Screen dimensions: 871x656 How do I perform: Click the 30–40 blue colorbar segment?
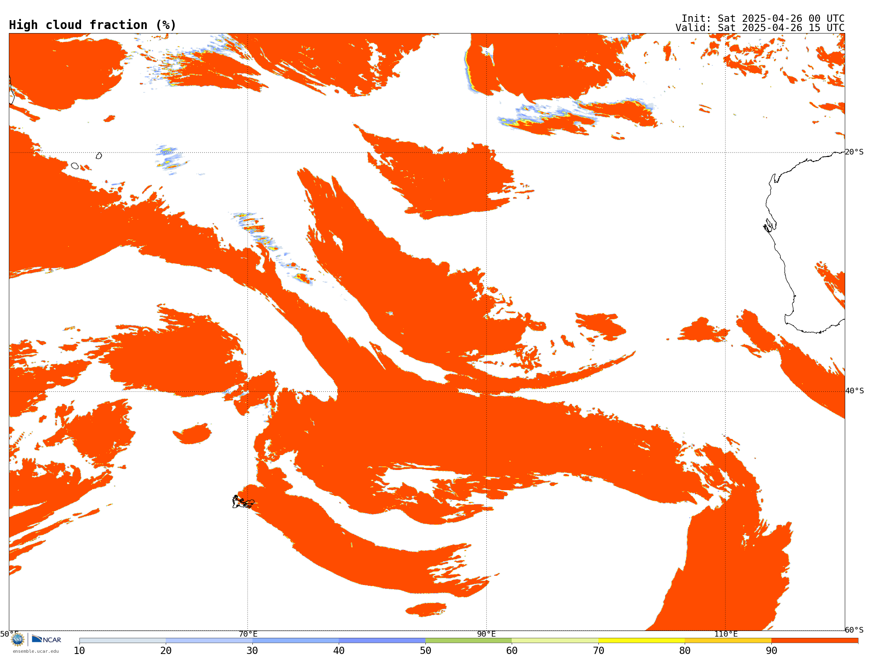(x=296, y=640)
